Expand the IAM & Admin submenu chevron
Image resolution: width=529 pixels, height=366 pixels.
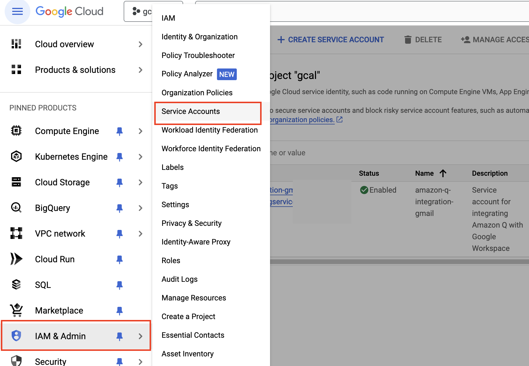(x=141, y=336)
